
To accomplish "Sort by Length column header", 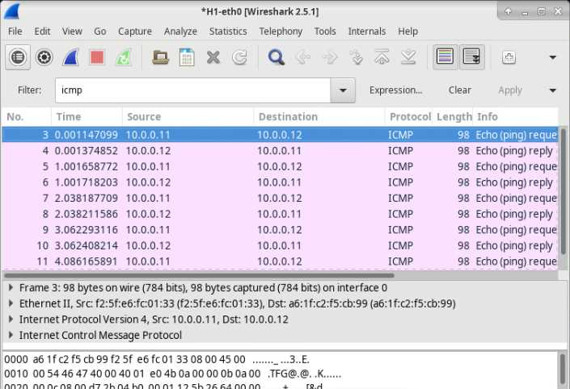I will coord(454,117).
